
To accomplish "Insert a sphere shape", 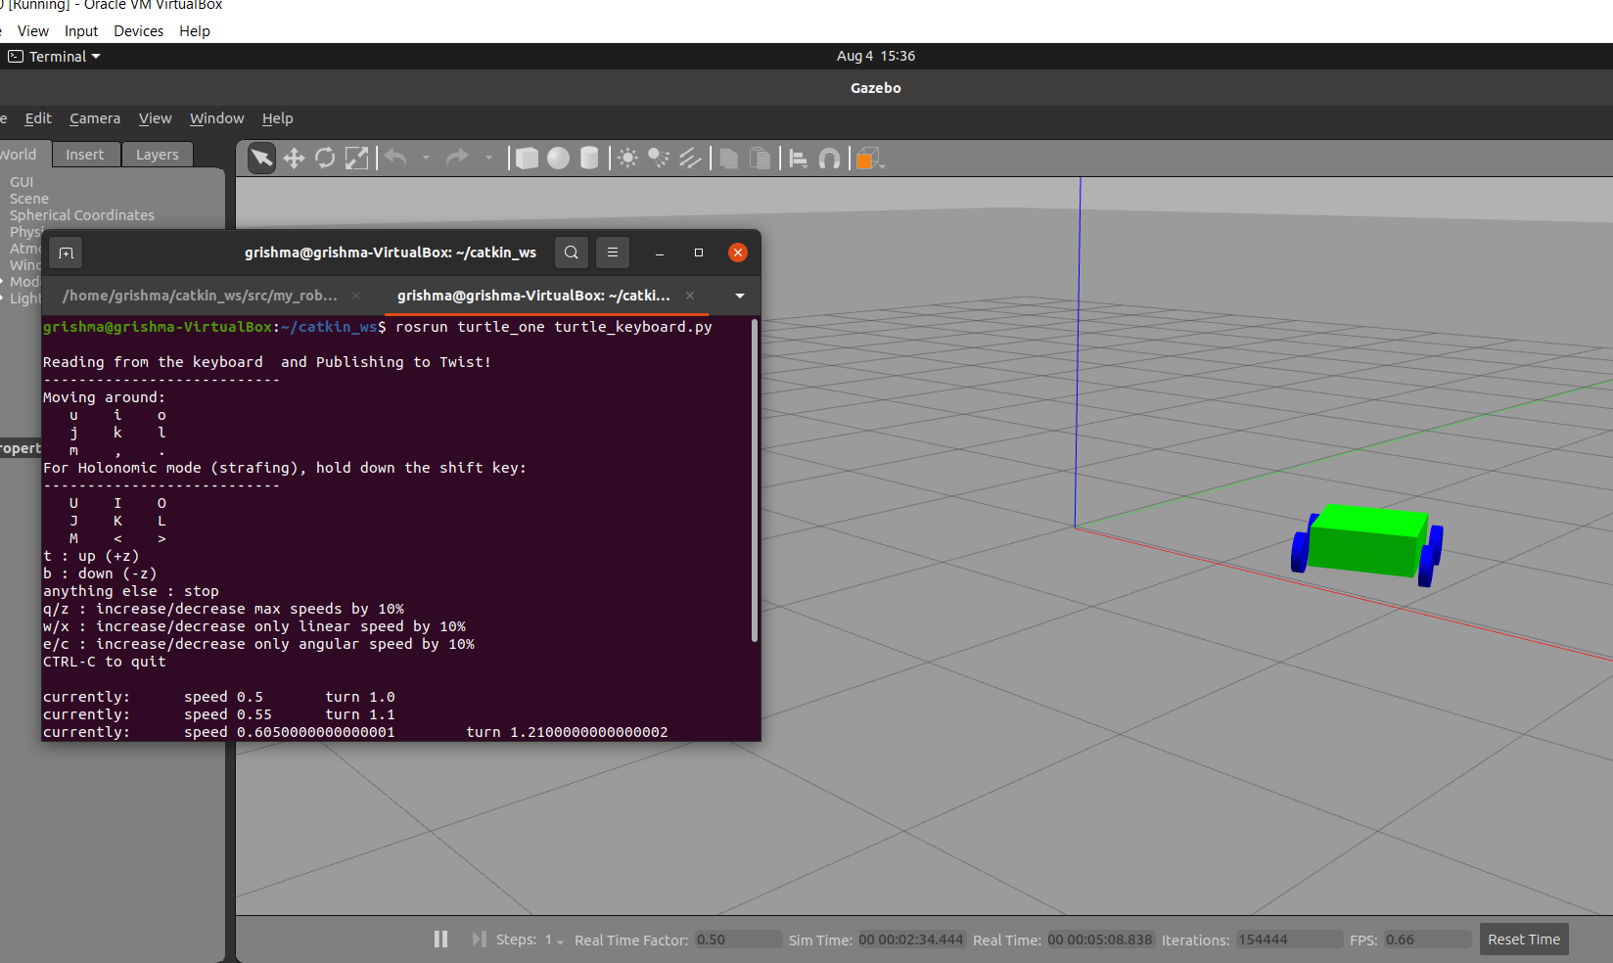I will click(x=558, y=158).
